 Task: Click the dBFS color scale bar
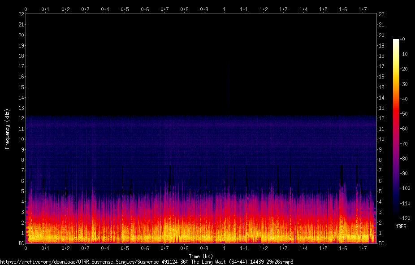pos(396,128)
